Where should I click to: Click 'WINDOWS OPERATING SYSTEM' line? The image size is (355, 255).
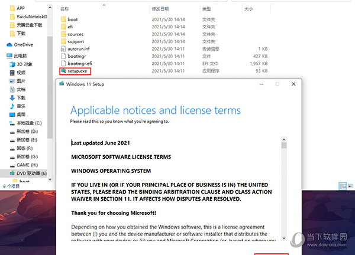point(111,171)
